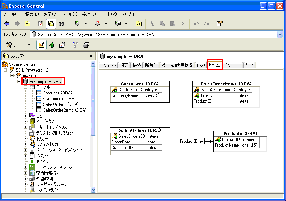Click the printer icon
Image resolution: width=286 pixels, height=201 pixels.
pyautogui.click(x=86, y=45)
